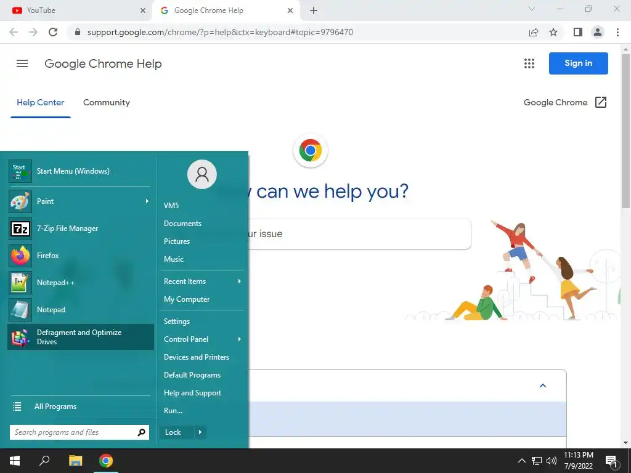This screenshot has width=631, height=473.
Task: Select the Community tab
Action: pos(106,103)
